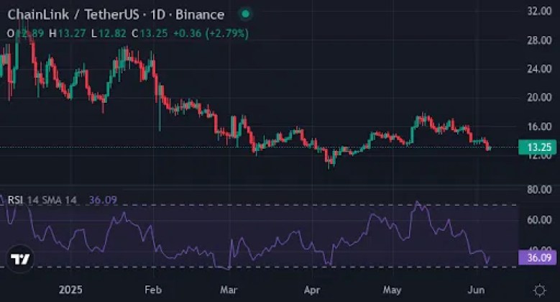This screenshot has height=302, width=560.
Task: Click the 60.00 RSI axis label
Action: [538, 220]
